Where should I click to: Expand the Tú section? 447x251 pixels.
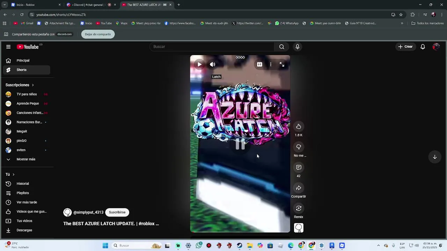pyautogui.click(x=10, y=174)
